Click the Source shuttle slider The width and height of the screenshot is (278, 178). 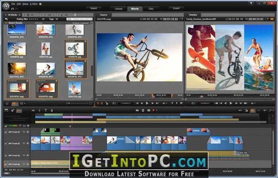(126, 103)
